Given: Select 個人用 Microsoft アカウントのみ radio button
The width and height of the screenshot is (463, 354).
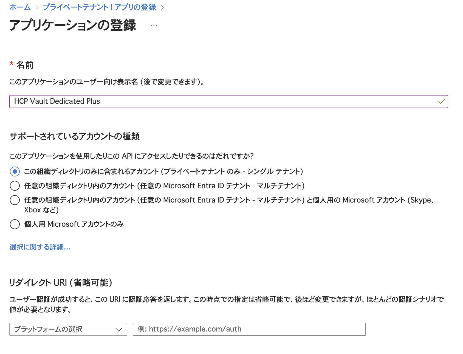Looking at the screenshot, I should 15,224.
